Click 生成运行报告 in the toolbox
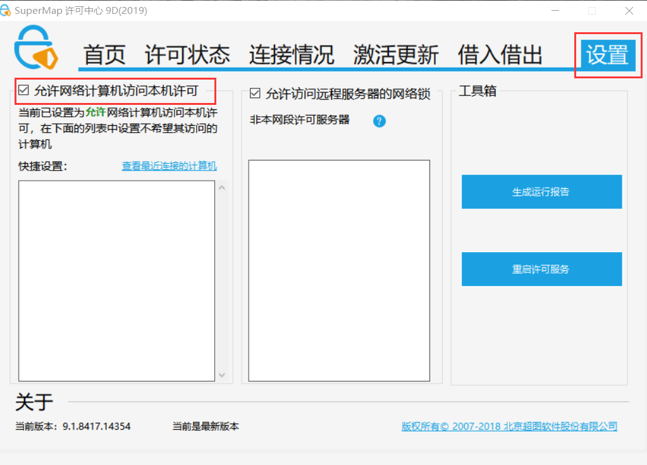 [x=541, y=191]
